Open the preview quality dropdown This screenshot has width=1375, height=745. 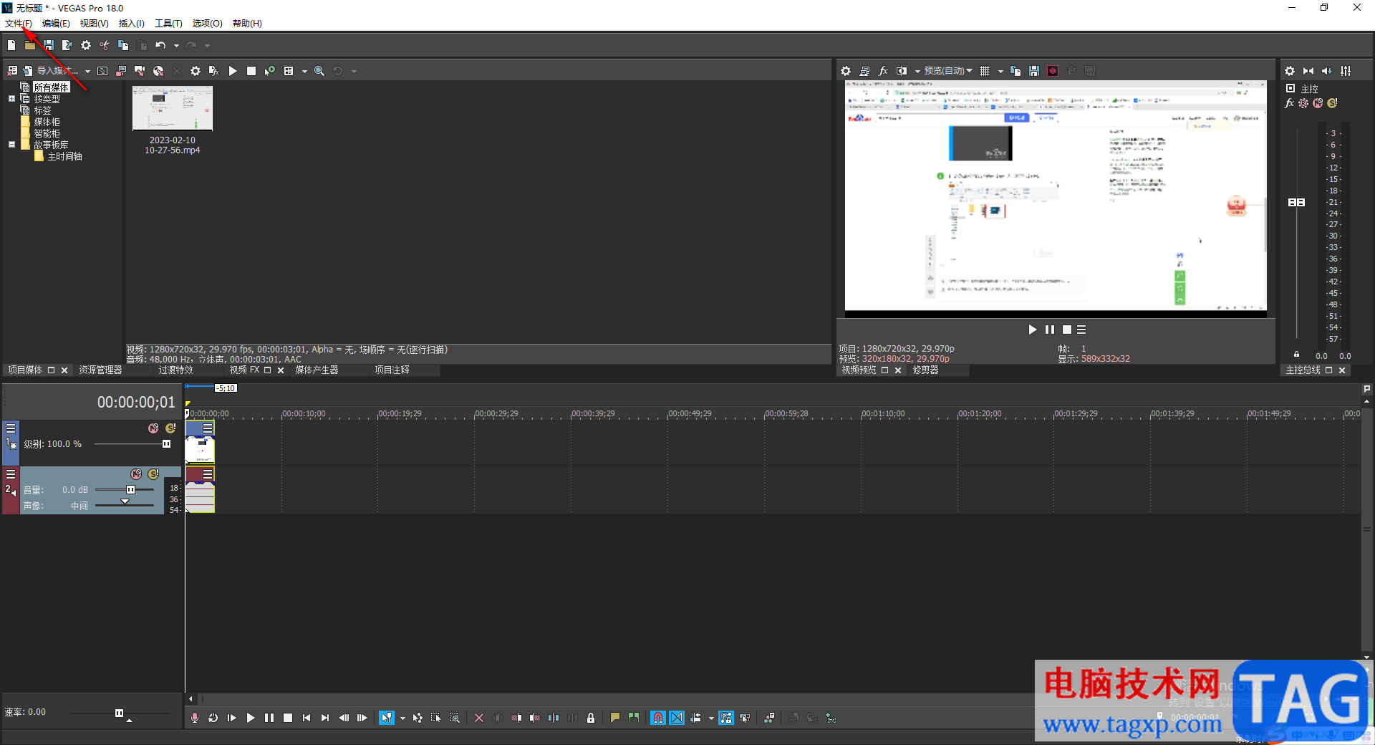point(948,71)
